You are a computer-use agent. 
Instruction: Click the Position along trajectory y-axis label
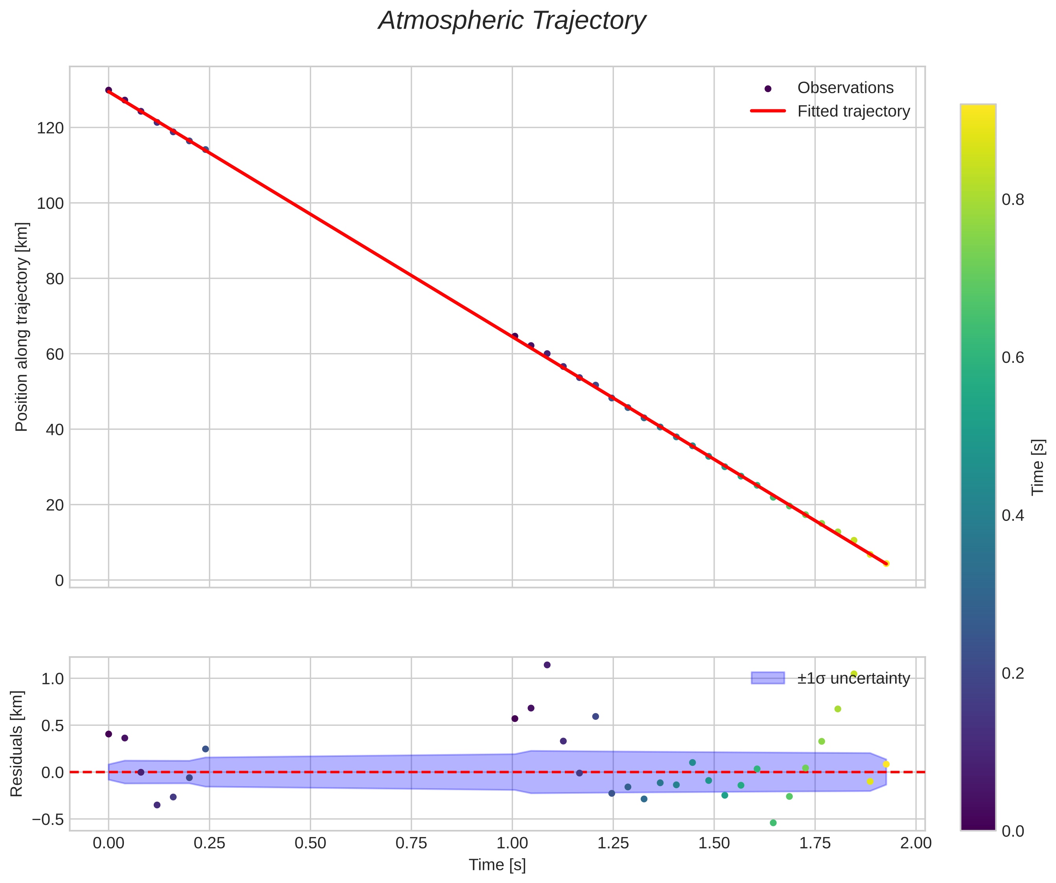(x=22, y=327)
